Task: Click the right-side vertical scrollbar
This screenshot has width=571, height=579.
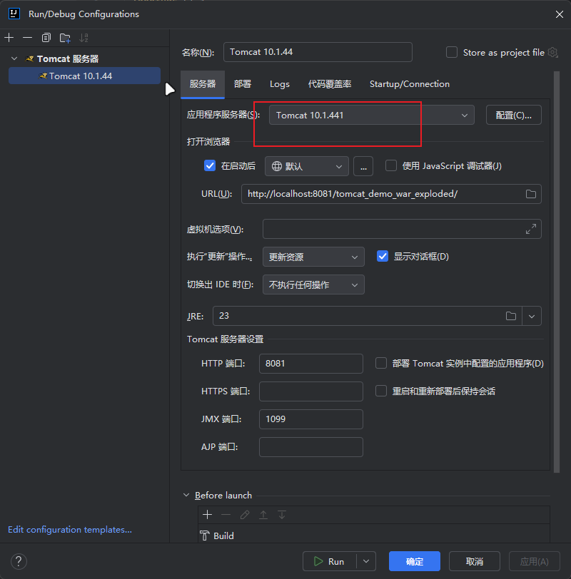Action: pos(557,272)
